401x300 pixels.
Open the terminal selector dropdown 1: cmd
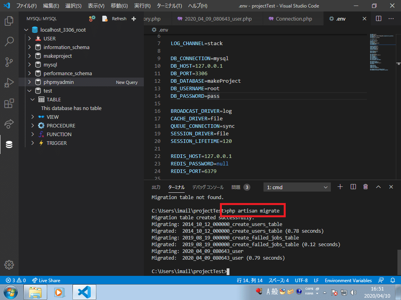(x=297, y=187)
